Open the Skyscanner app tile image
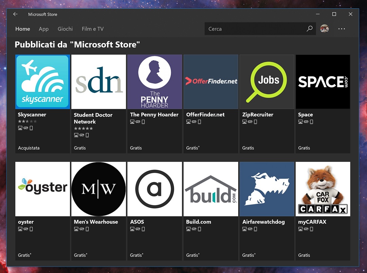This screenshot has height=273, width=367. (42, 82)
